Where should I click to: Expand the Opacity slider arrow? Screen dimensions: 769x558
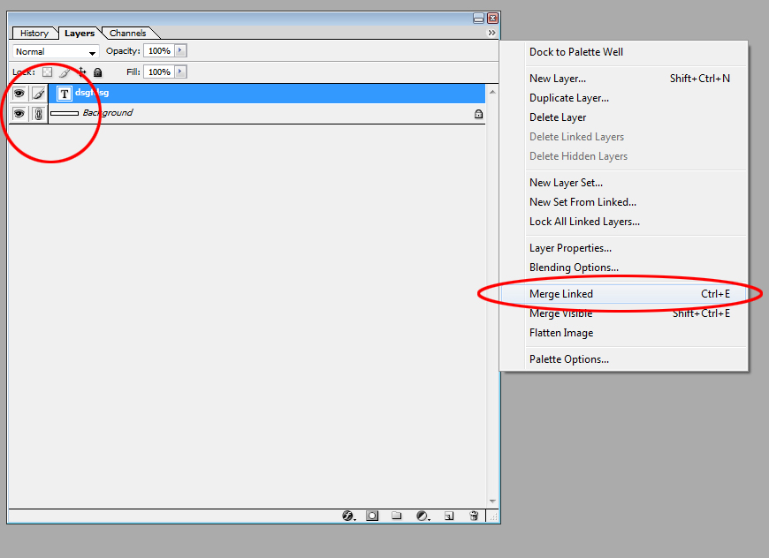pyautogui.click(x=181, y=51)
